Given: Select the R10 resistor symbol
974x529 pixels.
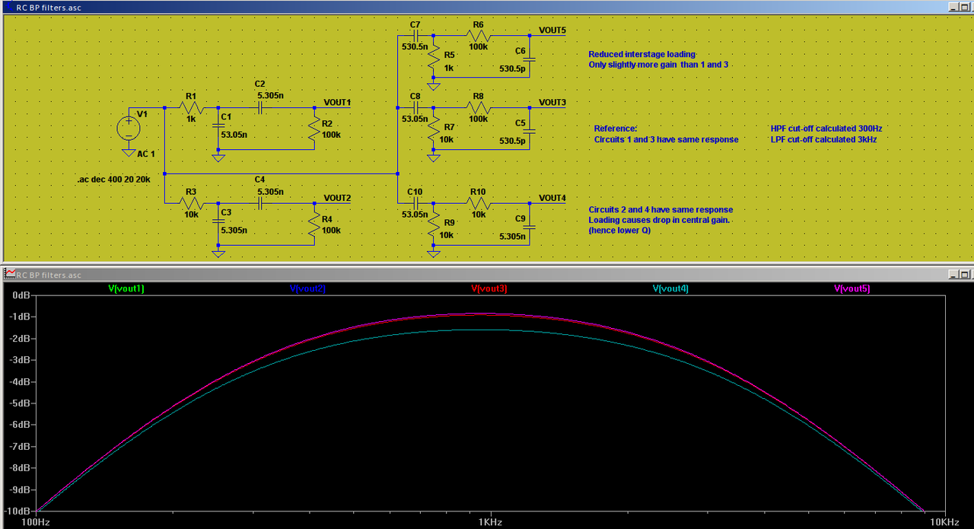Looking at the screenshot, I should tap(478, 203).
